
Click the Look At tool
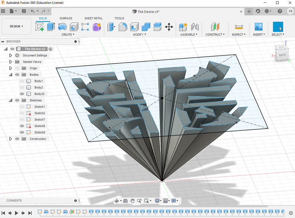pos(125,201)
